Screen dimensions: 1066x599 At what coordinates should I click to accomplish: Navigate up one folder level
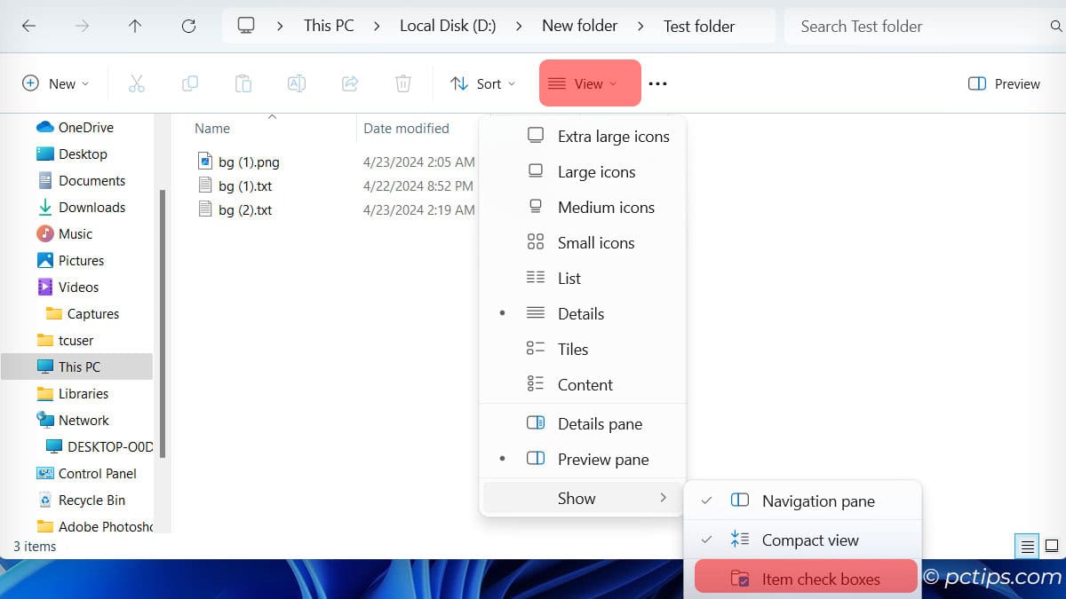[x=135, y=26]
